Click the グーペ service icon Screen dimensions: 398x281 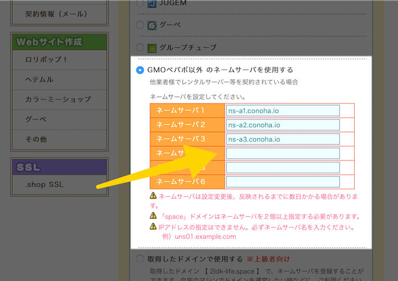coord(152,26)
